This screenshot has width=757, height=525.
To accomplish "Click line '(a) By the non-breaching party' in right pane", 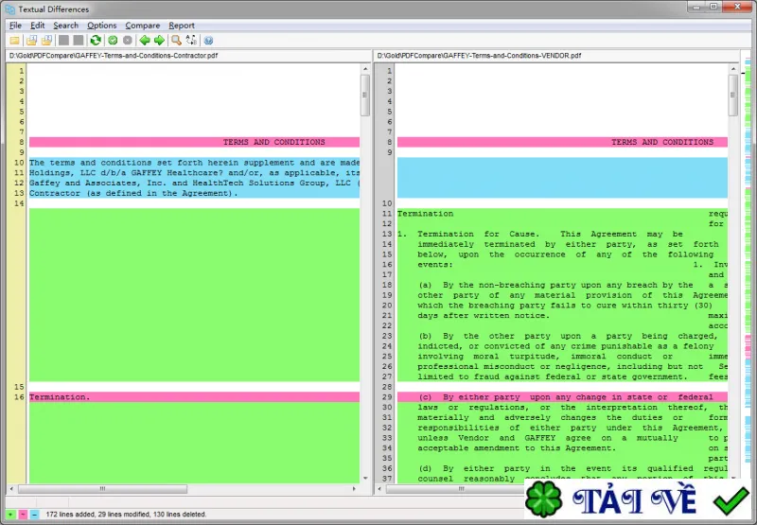I will (562, 285).
